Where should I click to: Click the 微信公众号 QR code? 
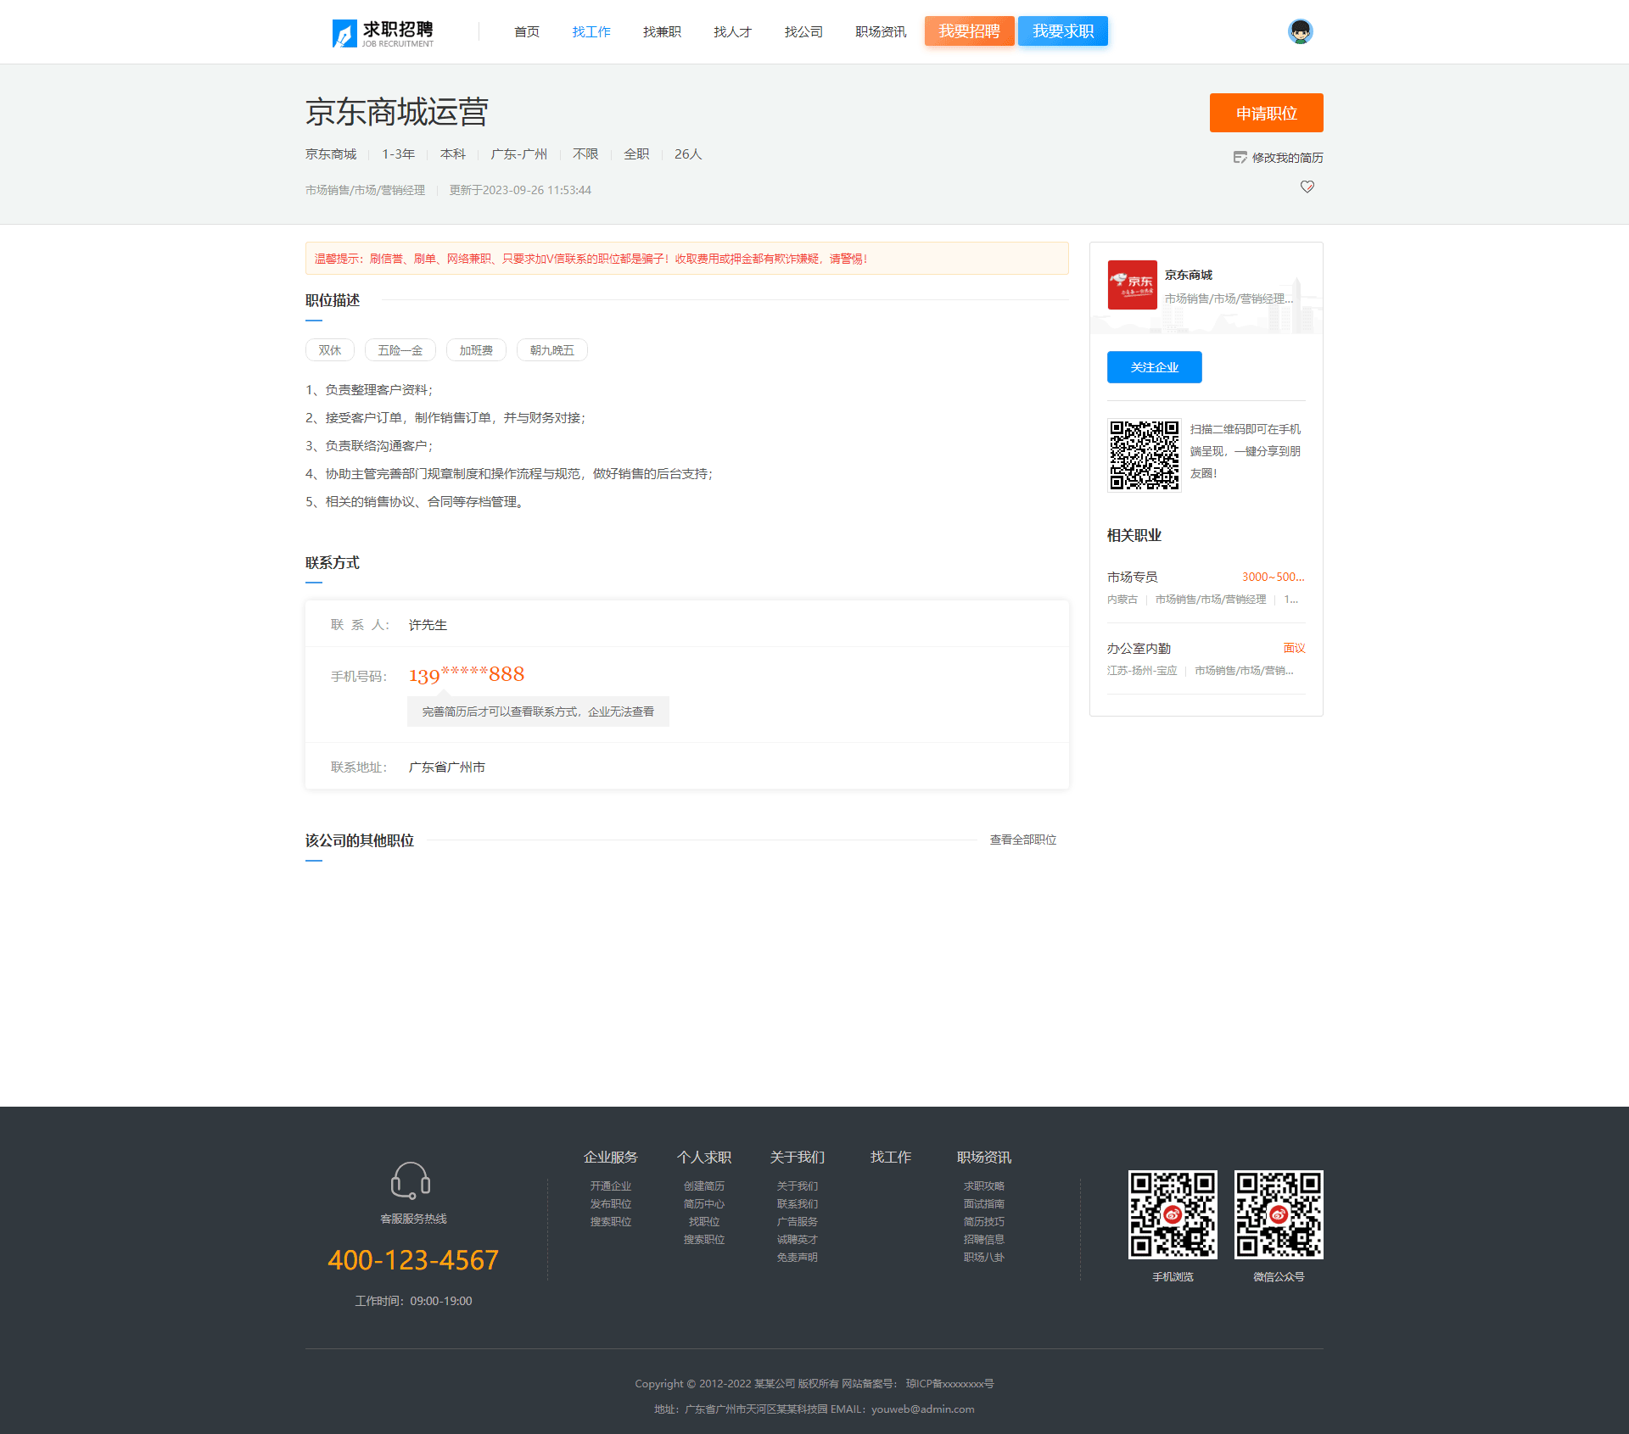[x=1279, y=1214]
